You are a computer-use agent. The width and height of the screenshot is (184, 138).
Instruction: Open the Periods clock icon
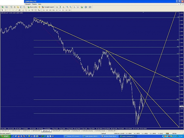coord(86,7)
